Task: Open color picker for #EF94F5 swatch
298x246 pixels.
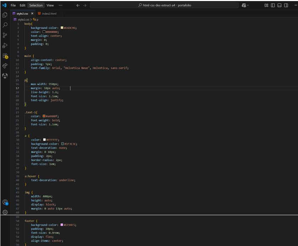Action: click(x=62, y=225)
